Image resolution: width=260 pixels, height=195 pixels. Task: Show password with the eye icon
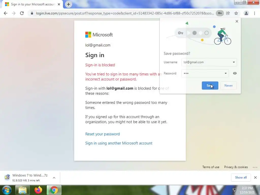click(x=235, y=73)
